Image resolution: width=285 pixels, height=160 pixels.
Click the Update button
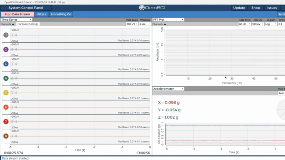point(239,8)
